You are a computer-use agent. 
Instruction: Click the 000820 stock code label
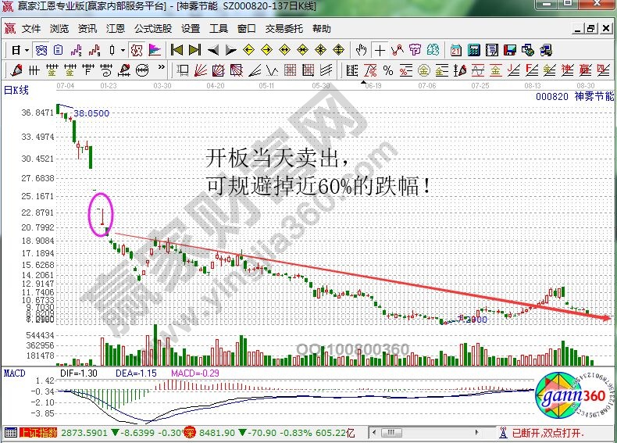[551, 96]
